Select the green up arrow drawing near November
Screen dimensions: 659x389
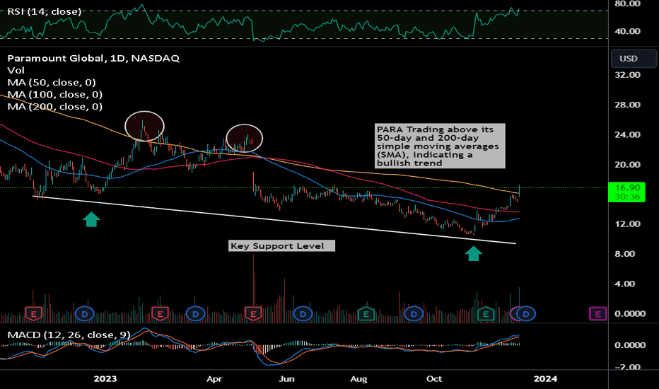click(474, 254)
